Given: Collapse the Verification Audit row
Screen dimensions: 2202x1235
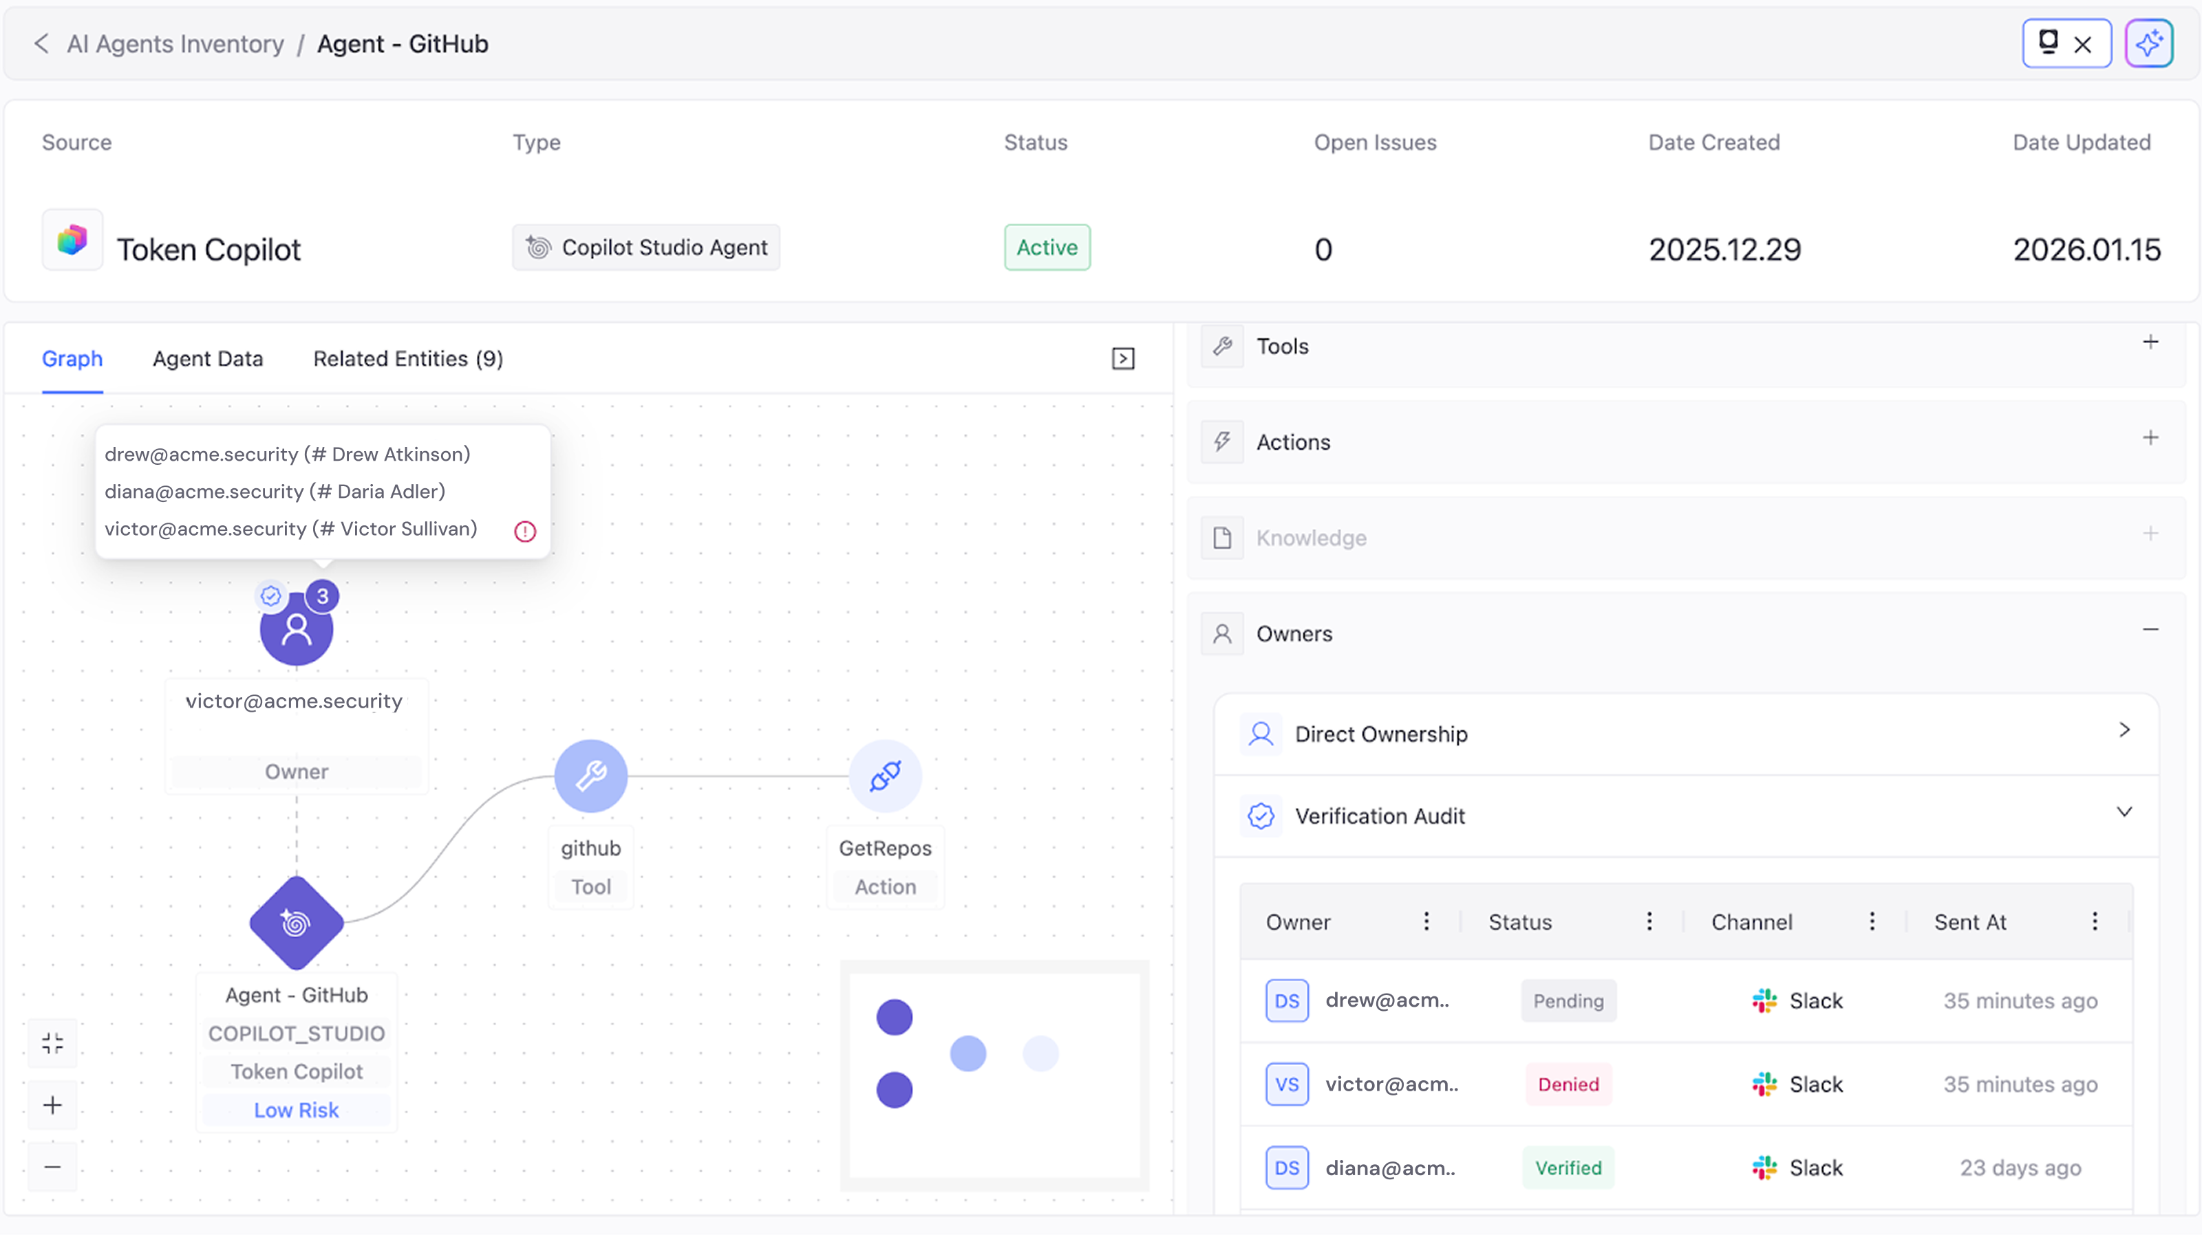Looking at the screenshot, I should (2124, 812).
